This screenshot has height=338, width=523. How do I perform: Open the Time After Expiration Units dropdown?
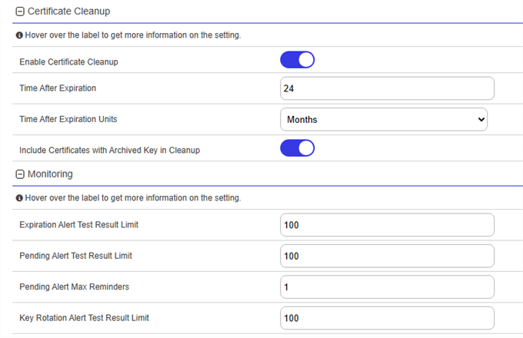click(x=383, y=120)
